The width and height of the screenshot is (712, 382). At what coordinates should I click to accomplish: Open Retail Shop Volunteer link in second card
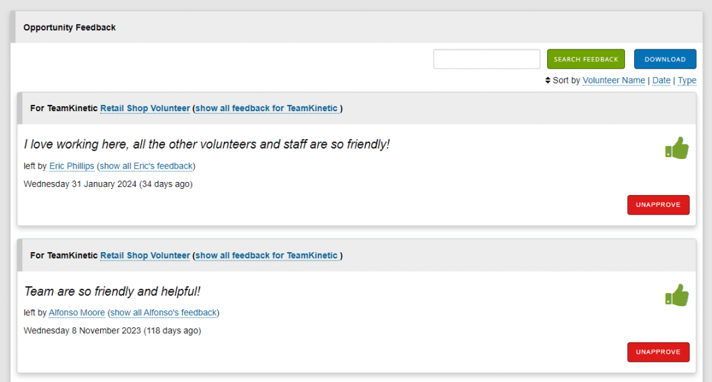pyautogui.click(x=145, y=256)
